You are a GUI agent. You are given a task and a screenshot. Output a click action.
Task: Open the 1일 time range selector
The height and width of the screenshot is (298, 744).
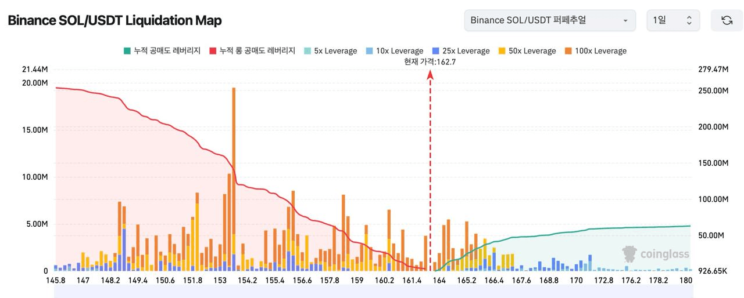[673, 20]
